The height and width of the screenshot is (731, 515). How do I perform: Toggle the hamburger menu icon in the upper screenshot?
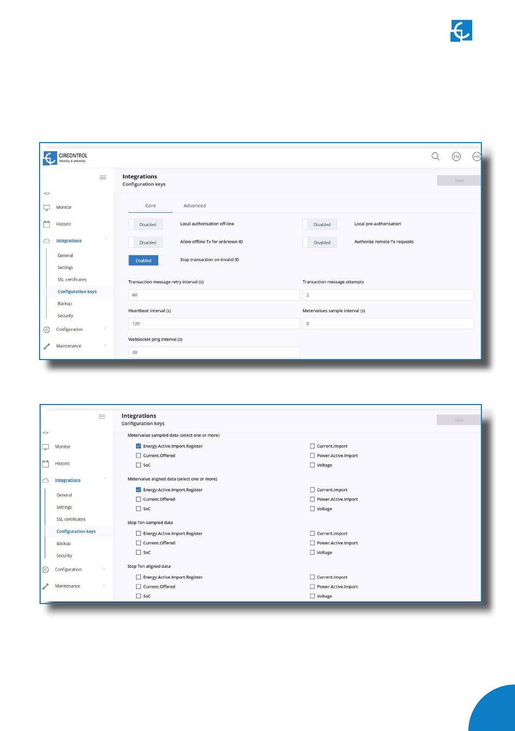point(103,177)
